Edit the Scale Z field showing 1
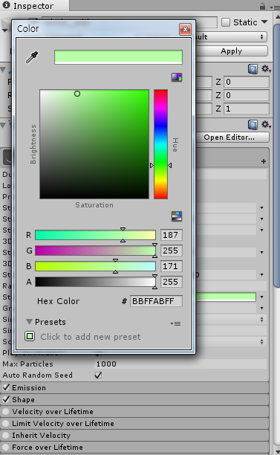Viewport: 280px width, 455px height. coord(247,109)
